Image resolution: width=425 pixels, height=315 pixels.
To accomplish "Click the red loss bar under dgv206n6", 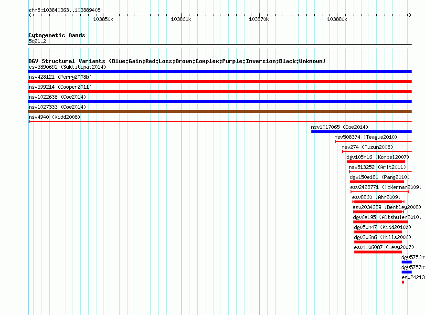I will pos(378,242).
